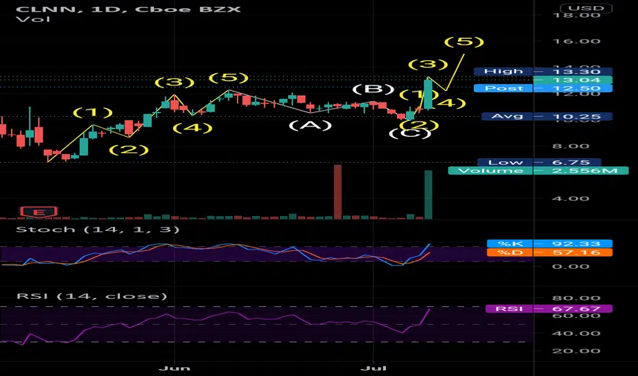Select the white (C) wave label
Viewport: 638px width, 376px height.
(x=410, y=133)
